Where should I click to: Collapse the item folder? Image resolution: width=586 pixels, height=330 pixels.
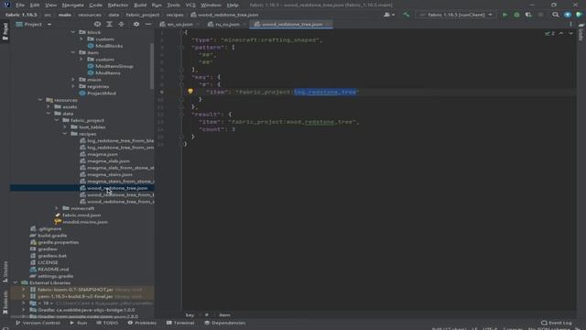coord(73,53)
